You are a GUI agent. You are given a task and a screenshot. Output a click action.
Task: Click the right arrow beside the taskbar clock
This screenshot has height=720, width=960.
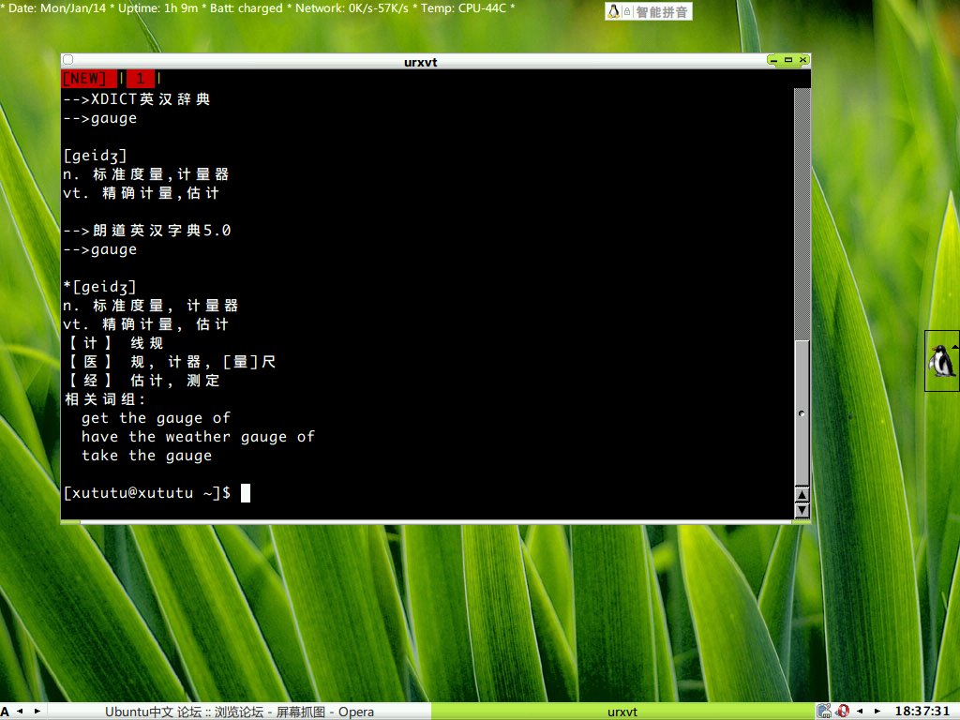[x=877, y=712]
